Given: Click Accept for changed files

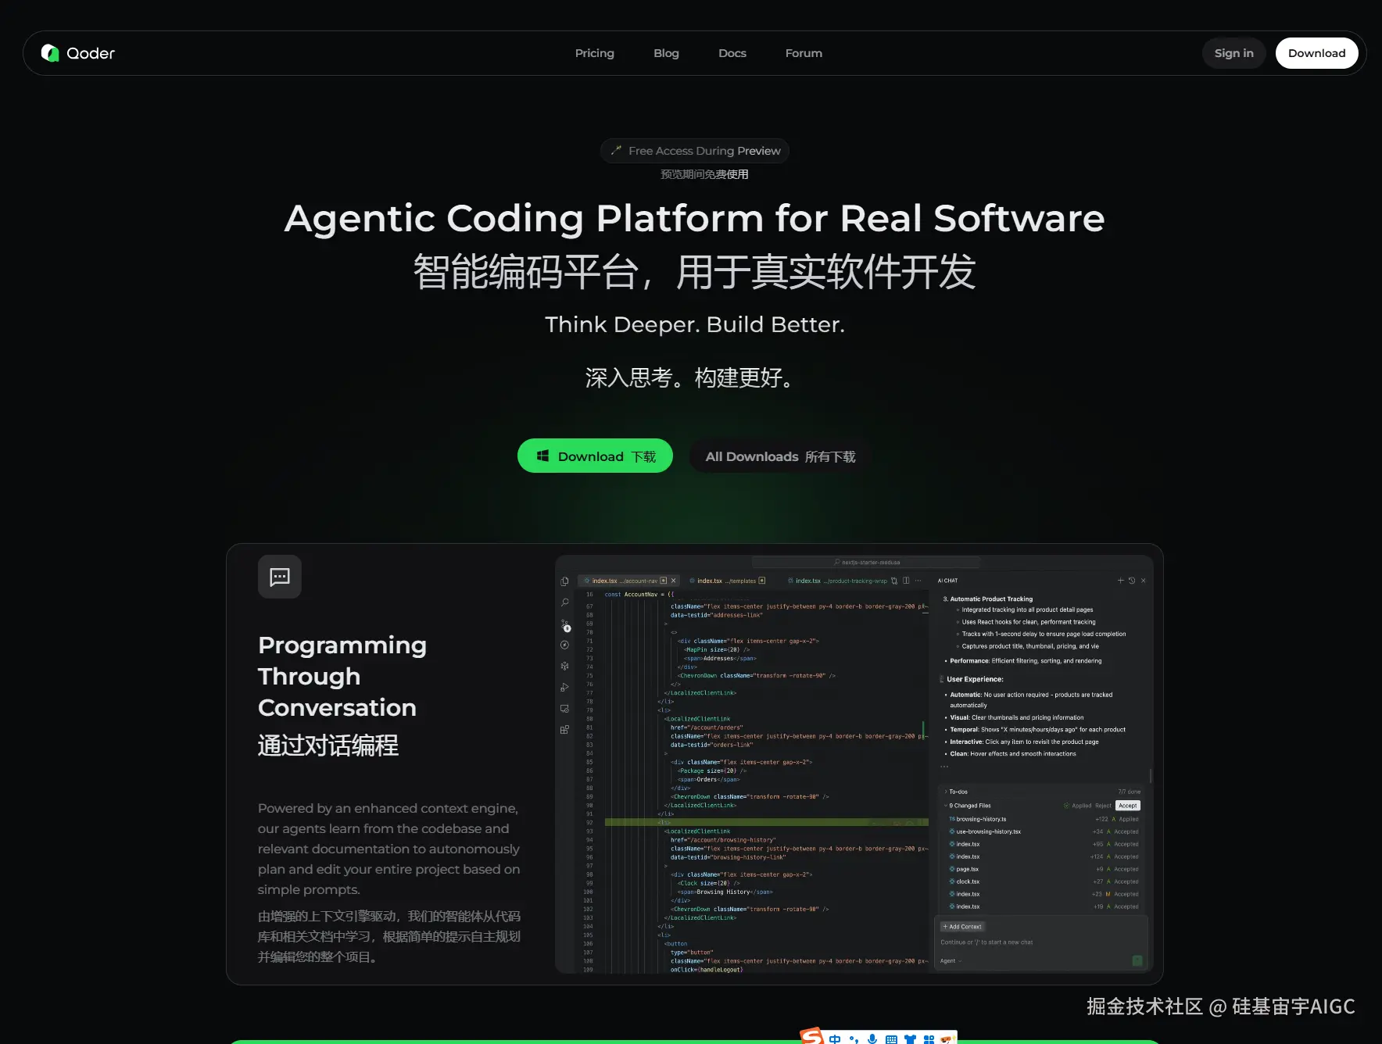Looking at the screenshot, I should coord(1127,806).
